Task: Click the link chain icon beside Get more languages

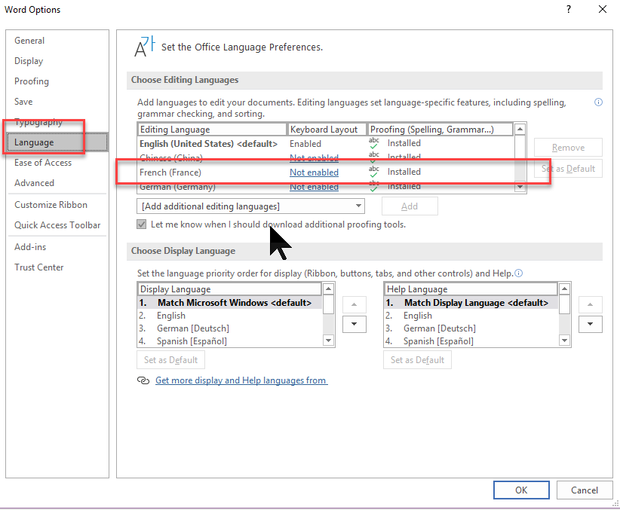Action: (143, 380)
